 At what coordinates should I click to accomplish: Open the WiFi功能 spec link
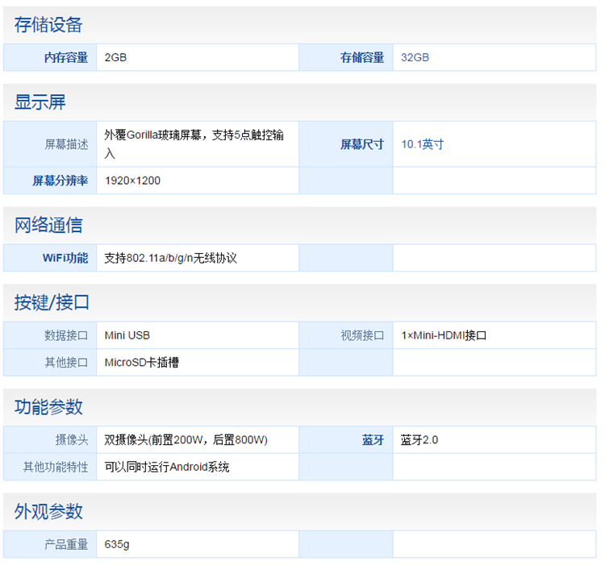[x=65, y=258]
